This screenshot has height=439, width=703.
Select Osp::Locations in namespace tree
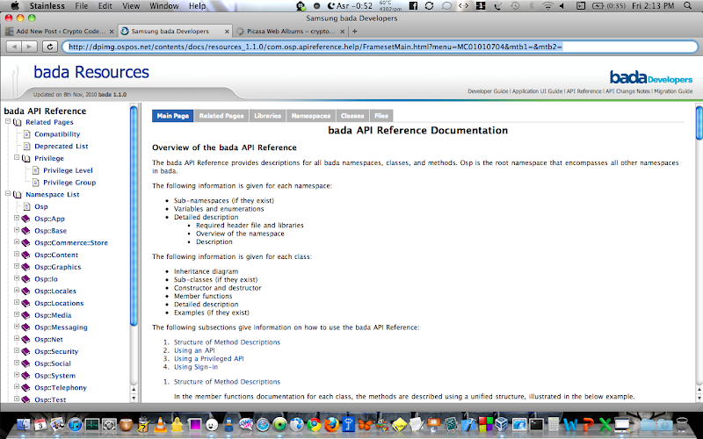pos(59,303)
